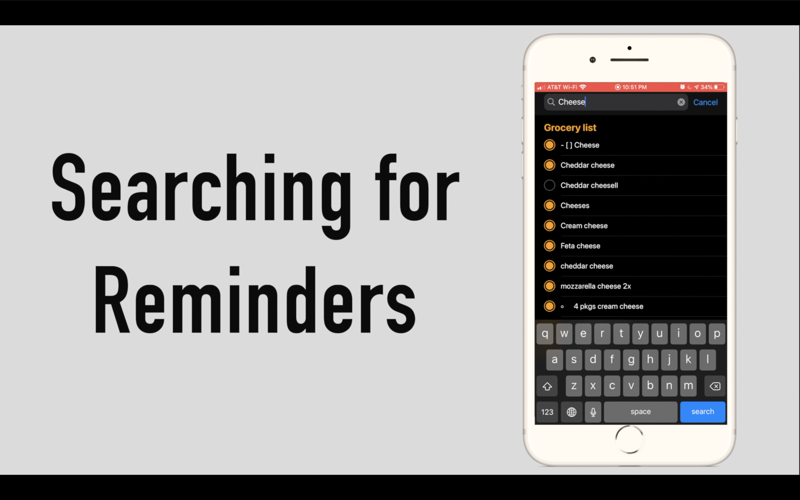The width and height of the screenshot is (800, 500).
Task: Tap the 123 numeric keyboard toggle
Action: (547, 411)
